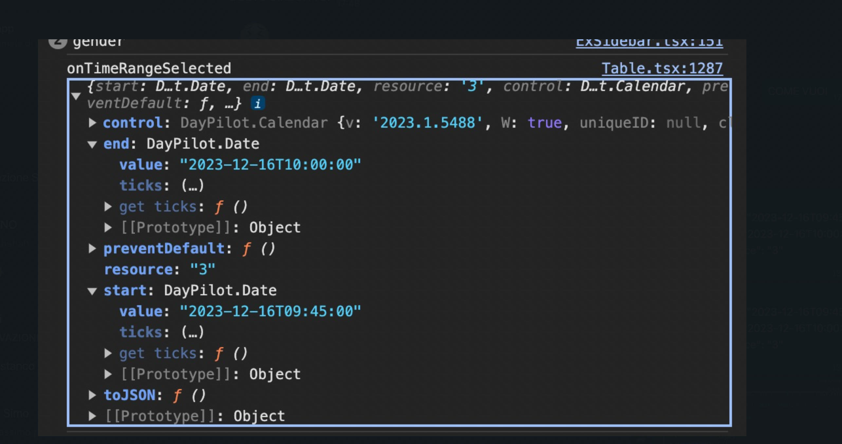Image resolution: width=842 pixels, height=444 pixels.
Task: Select the resource: "3" property row
Action: click(x=159, y=269)
